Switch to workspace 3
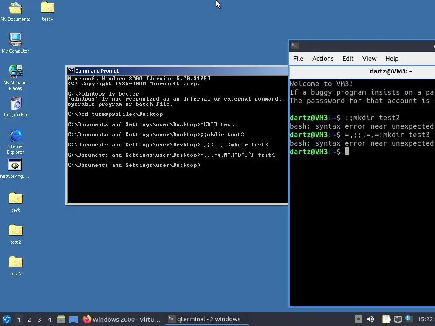This screenshot has width=435, height=326. tap(40, 320)
